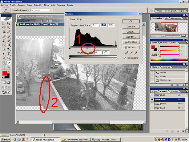
Task: Select the Rectangular Marquee tool
Action: pyautogui.click(x=4, y=23)
